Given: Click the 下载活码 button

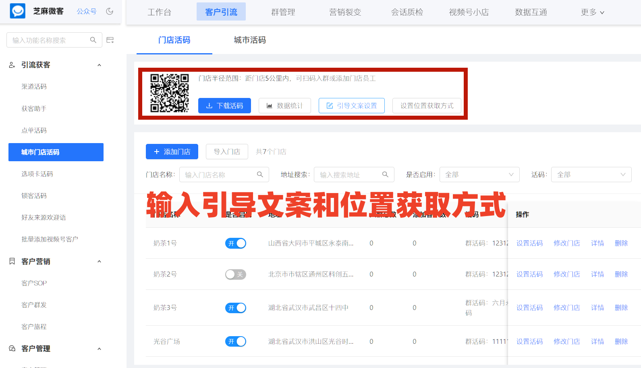Looking at the screenshot, I should tap(224, 106).
